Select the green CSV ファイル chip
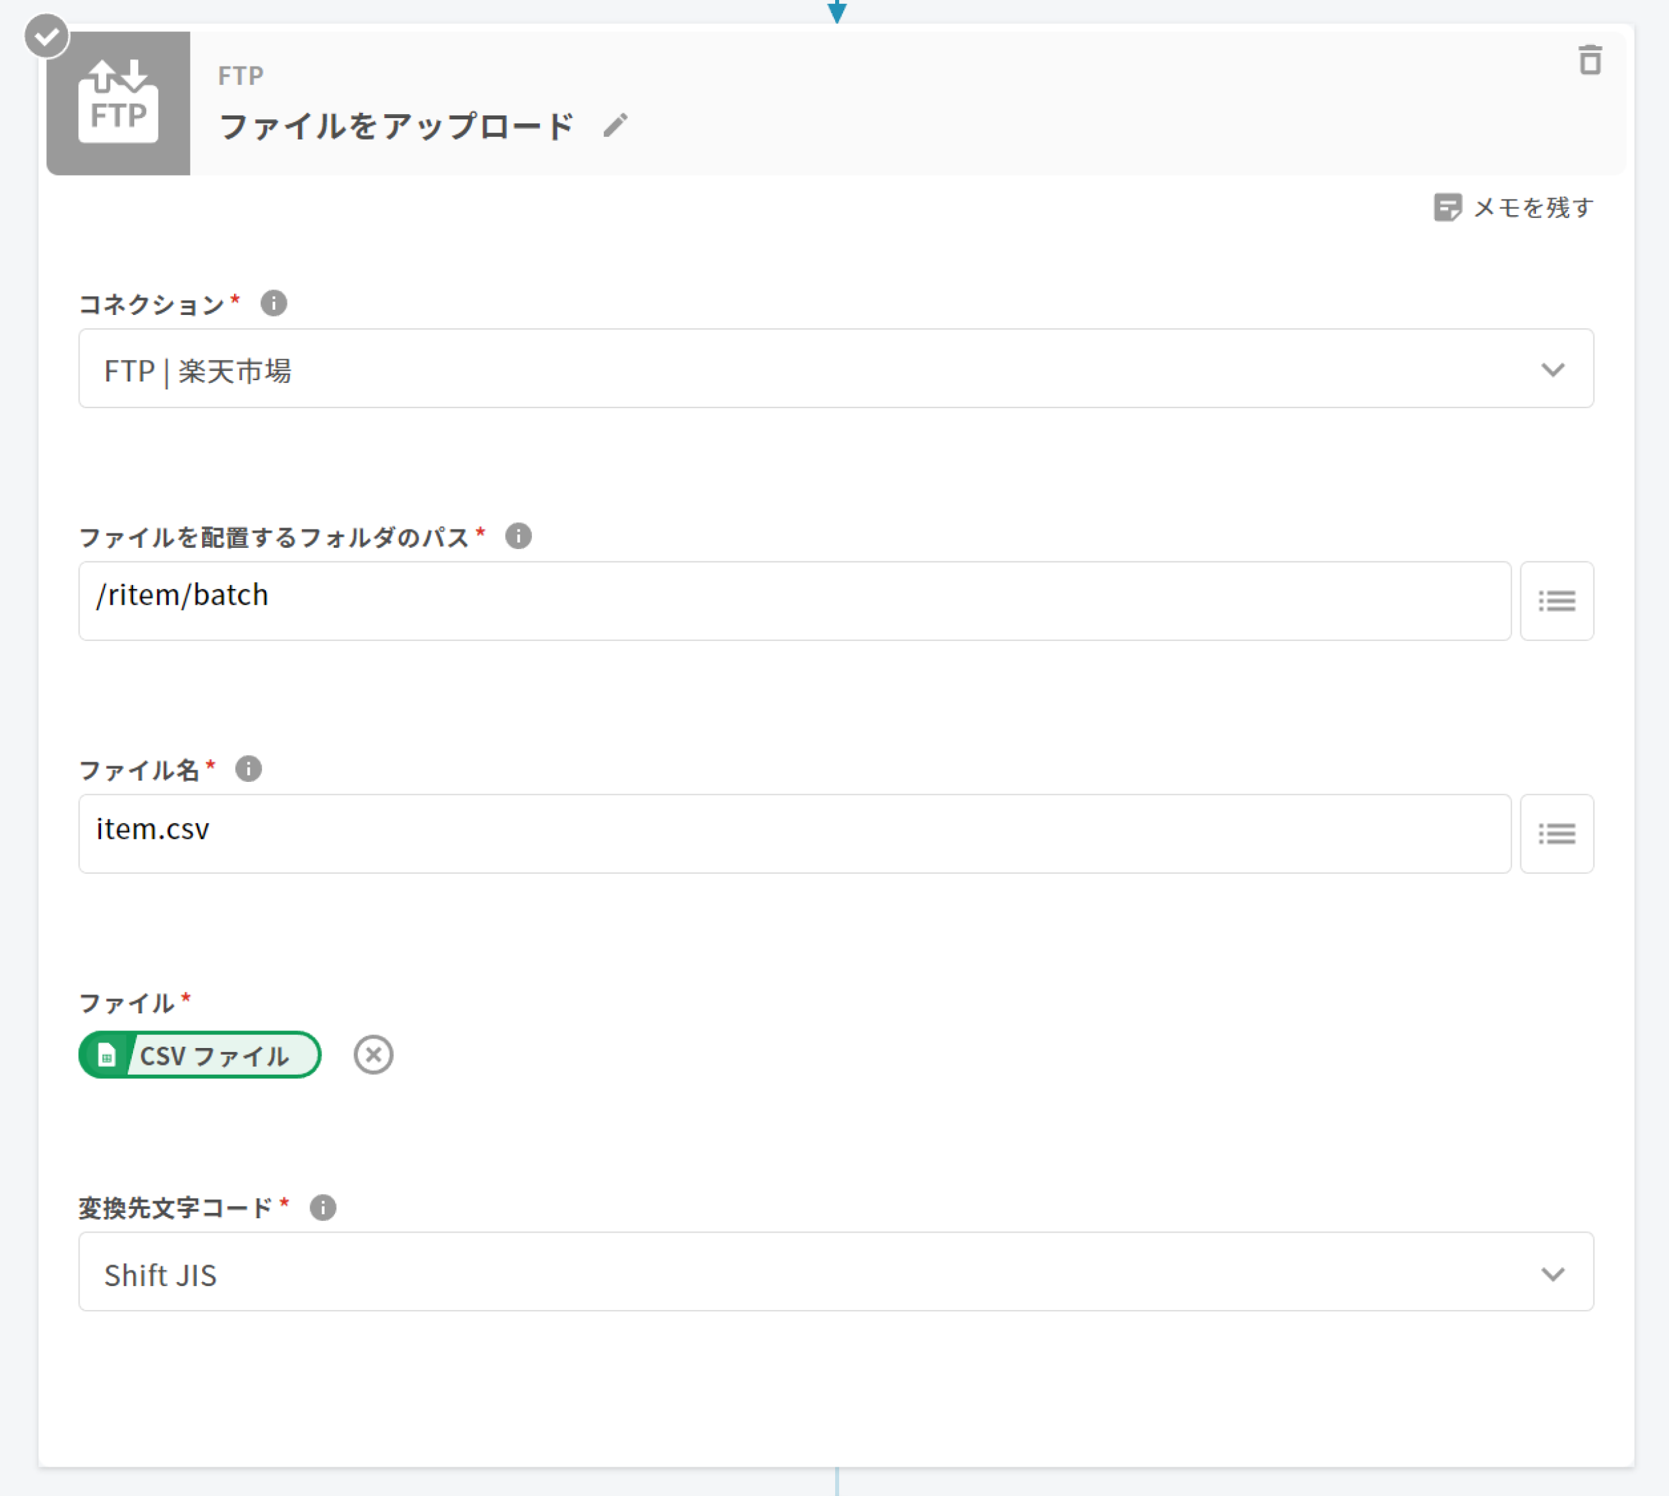Viewport: 1669px width, 1496px height. (199, 1055)
